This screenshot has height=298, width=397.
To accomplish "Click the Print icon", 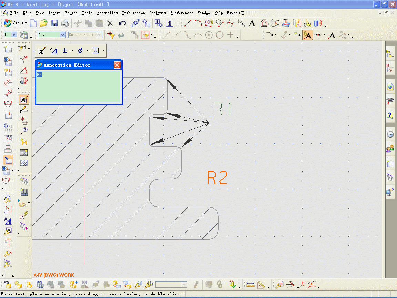I will pyautogui.click(x=65, y=23).
